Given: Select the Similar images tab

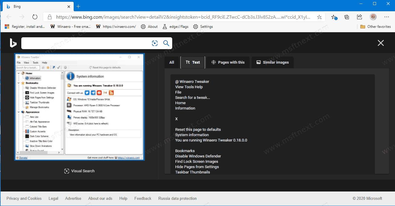Looking at the screenshot, I should point(273,62).
